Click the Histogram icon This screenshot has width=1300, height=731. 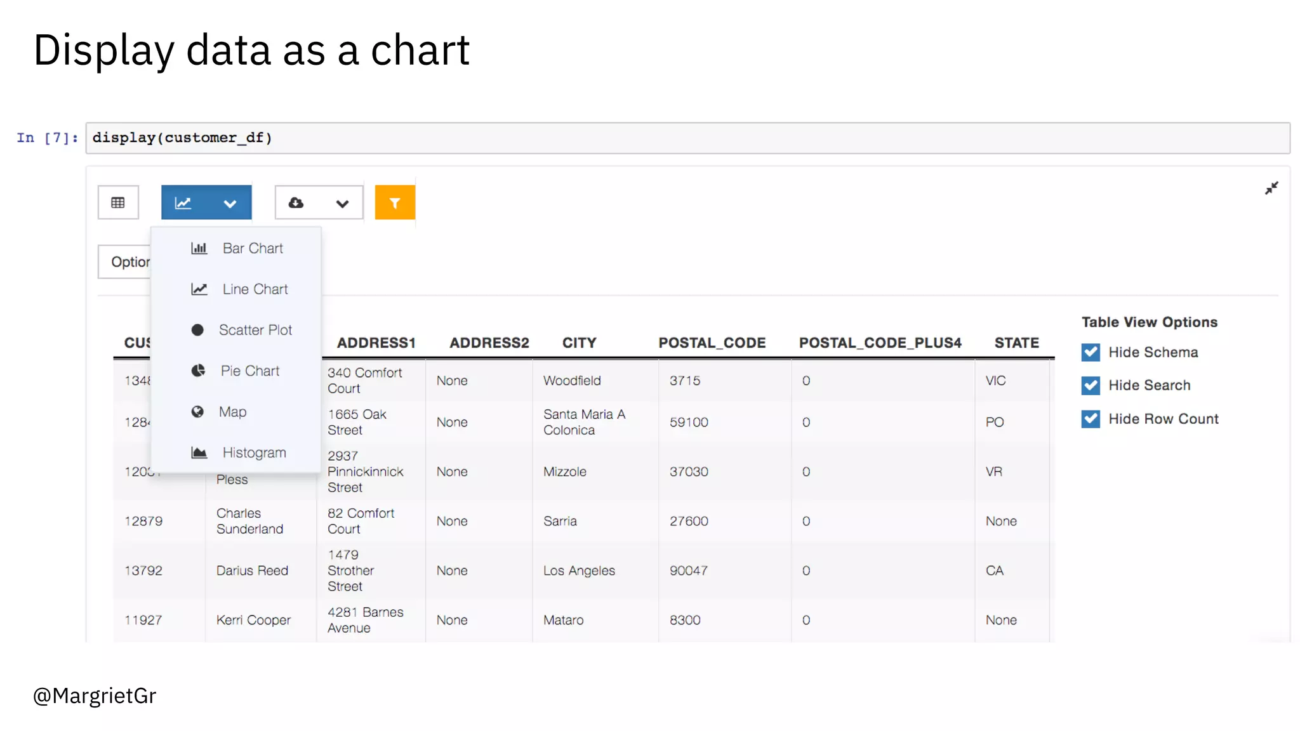click(x=199, y=452)
